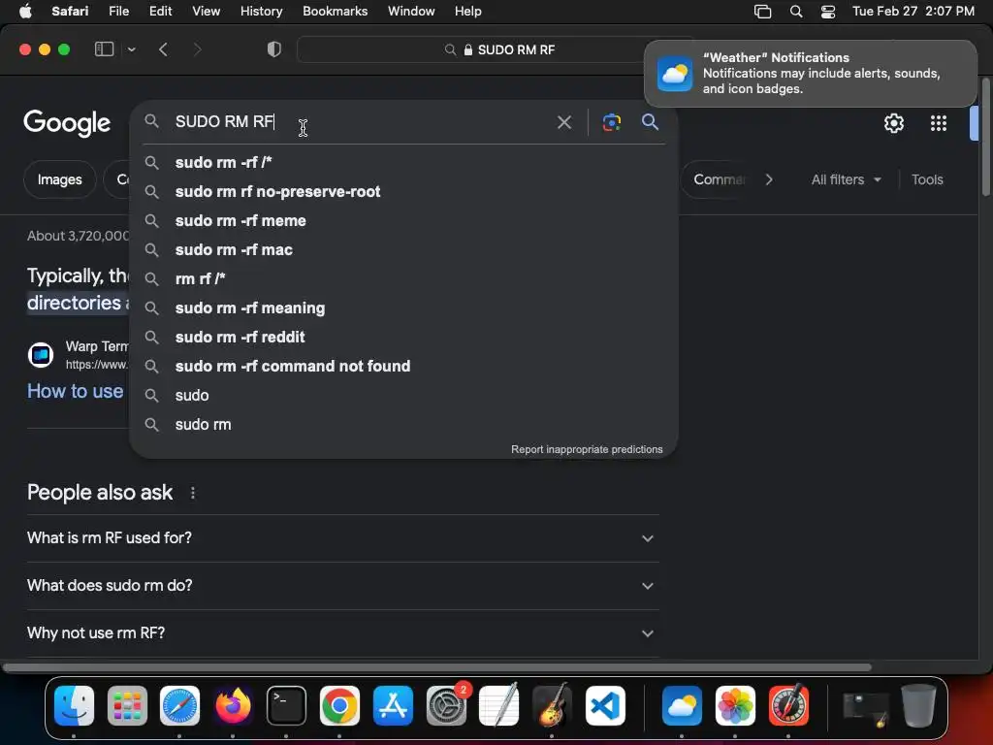This screenshot has width=993, height=745.
Task: Expand 'What is rm RF used for?'
Action: 342,537
